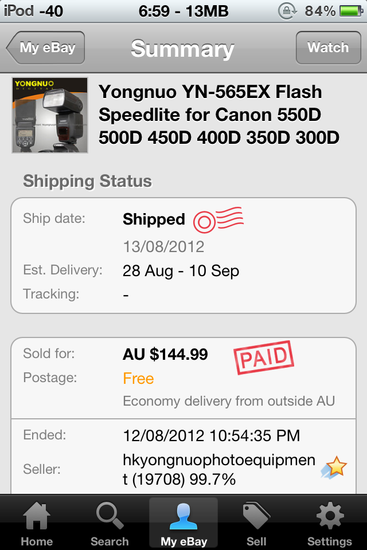The height and width of the screenshot is (550, 367).
Task: Tap the Yongnuo YN-565EX item title
Action: (x=218, y=115)
